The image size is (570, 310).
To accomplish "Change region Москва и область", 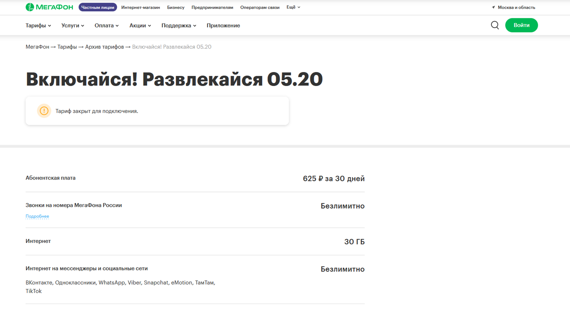I will 516,7.
